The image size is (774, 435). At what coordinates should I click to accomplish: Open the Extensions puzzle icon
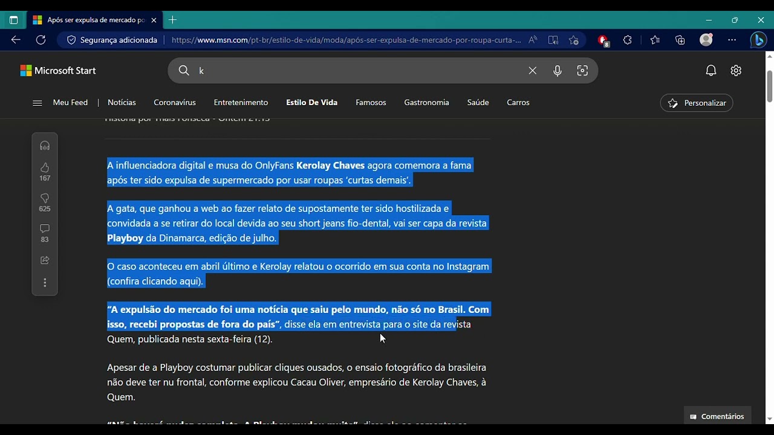(x=628, y=40)
